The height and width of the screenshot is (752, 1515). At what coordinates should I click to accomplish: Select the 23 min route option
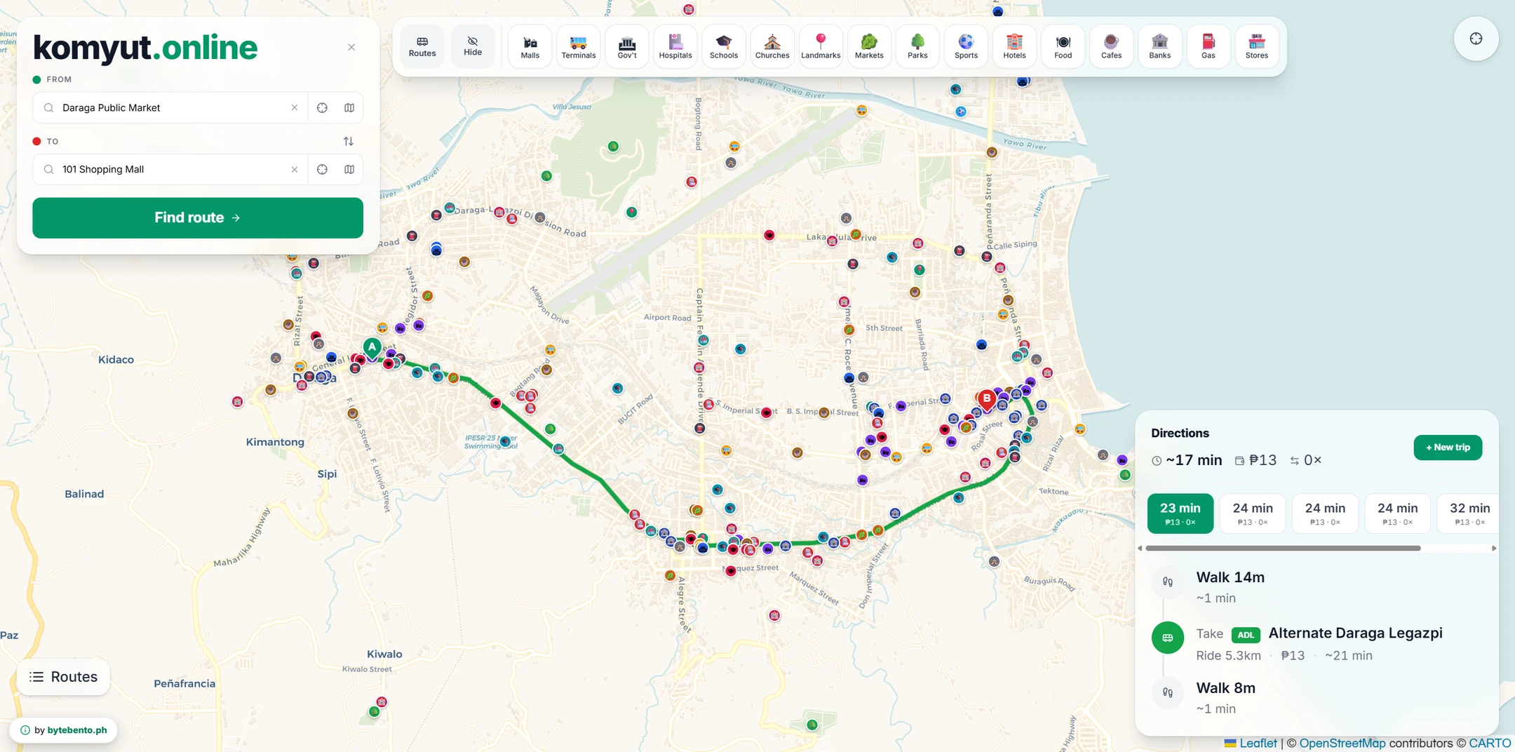click(x=1180, y=513)
